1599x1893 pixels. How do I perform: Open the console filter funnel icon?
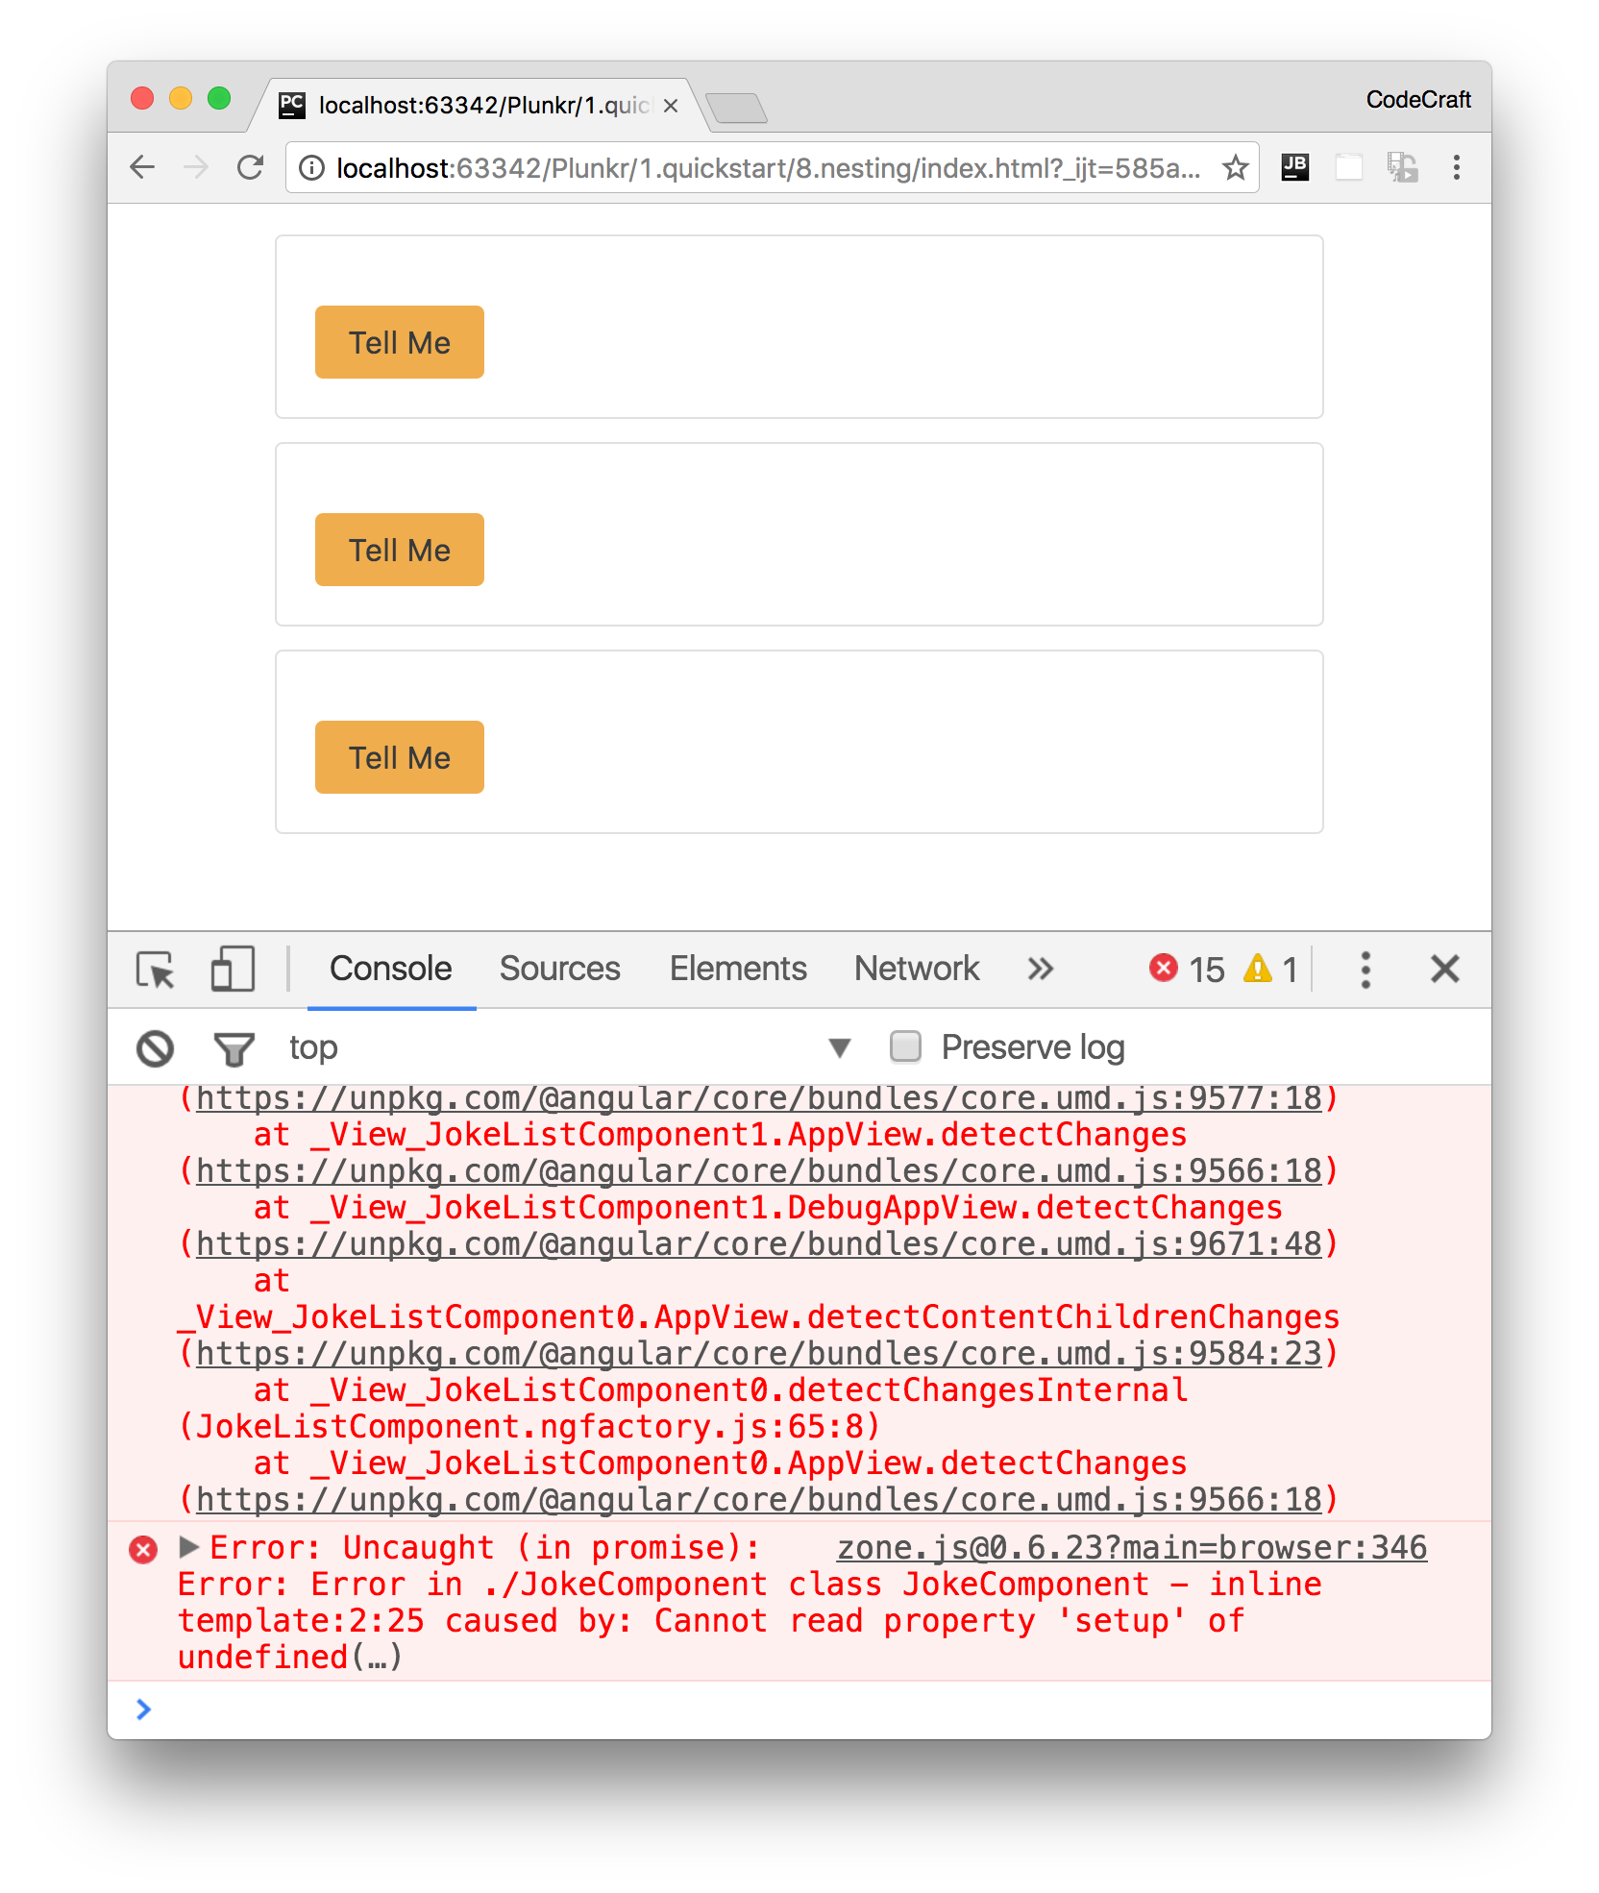click(x=234, y=1048)
